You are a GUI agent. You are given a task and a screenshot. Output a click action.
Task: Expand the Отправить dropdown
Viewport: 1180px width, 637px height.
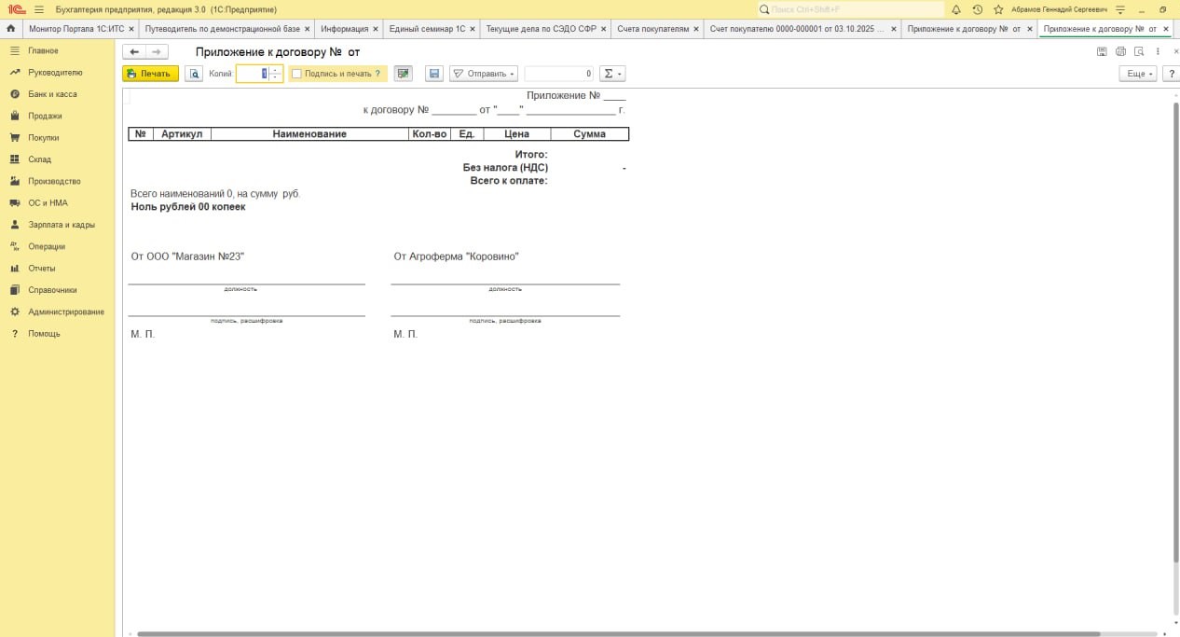484,74
